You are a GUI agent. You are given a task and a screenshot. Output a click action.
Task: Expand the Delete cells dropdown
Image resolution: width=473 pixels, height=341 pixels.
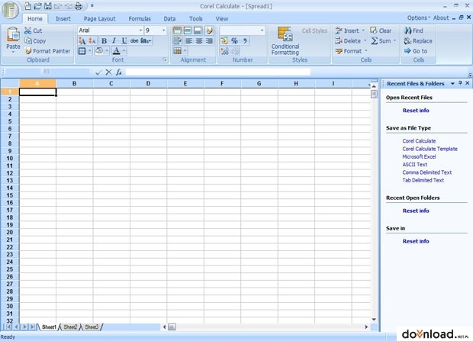[365, 40]
